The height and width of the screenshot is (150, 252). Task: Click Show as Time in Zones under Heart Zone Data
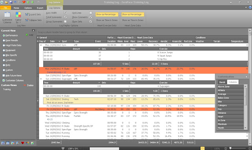click(133, 20)
